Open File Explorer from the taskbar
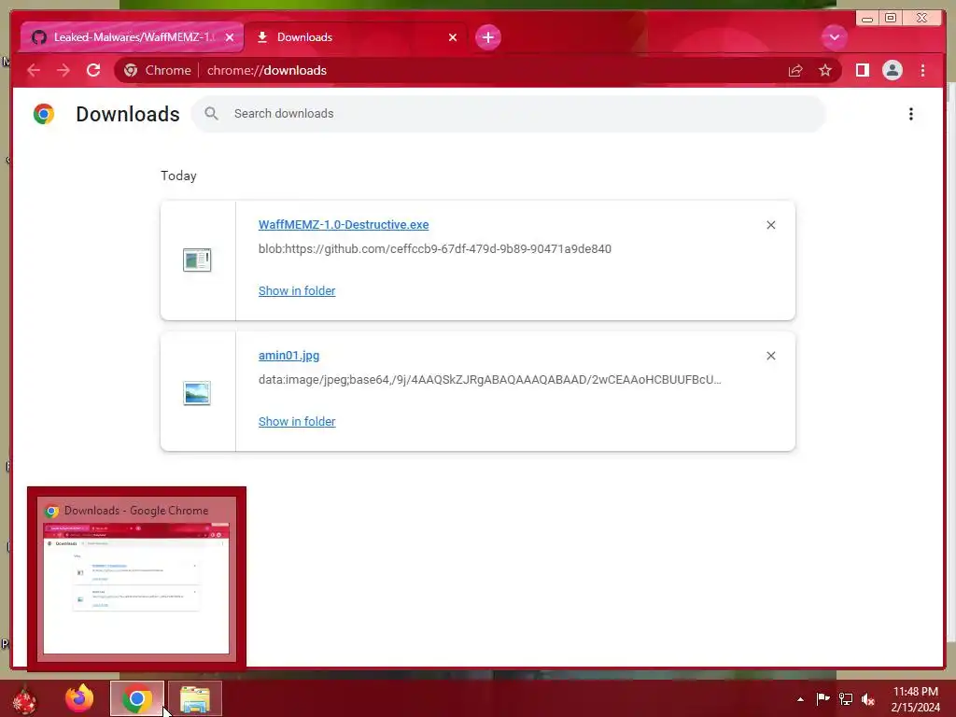The height and width of the screenshot is (717, 956). (195, 698)
